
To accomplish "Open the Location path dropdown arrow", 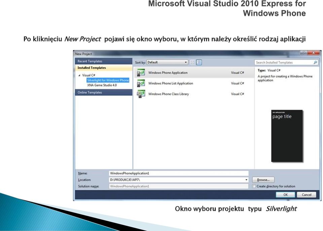I will click(246, 180).
